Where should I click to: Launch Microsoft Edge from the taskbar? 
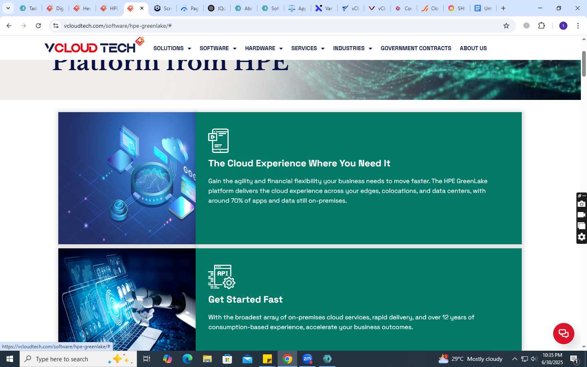(x=187, y=359)
